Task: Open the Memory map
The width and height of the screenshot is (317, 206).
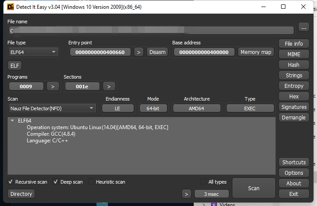Action: point(256,52)
